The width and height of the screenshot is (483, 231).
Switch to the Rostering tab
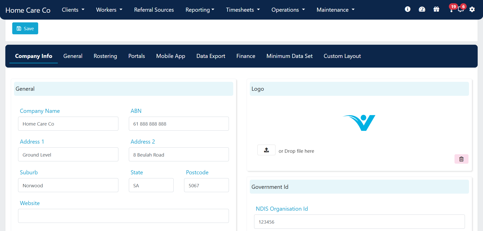105,56
